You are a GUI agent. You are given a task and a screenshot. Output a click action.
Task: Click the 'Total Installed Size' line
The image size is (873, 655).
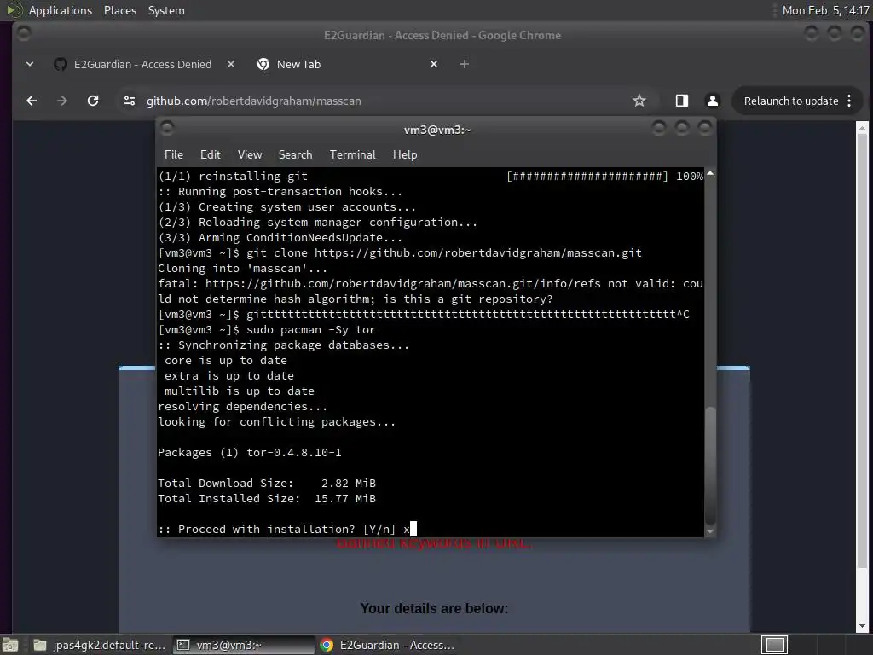tap(267, 498)
